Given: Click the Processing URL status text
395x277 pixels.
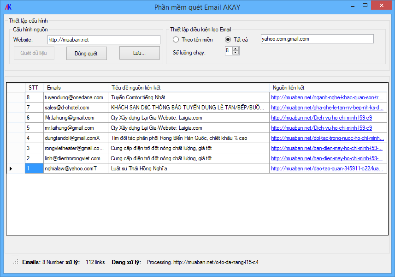Looking at the screenshot, I should click(203, 262).
